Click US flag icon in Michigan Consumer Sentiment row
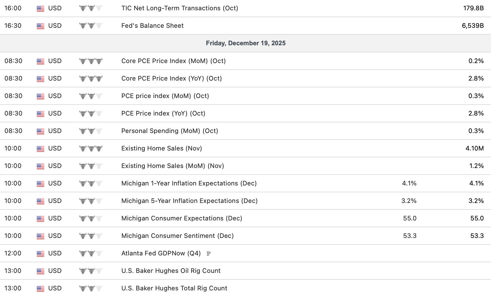The width and height of the screenshot is (491, 296). click(40, 236)
